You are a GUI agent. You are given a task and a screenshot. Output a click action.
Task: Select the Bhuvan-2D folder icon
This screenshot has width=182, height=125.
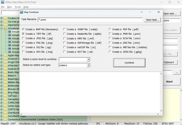[x=5, y=89]
